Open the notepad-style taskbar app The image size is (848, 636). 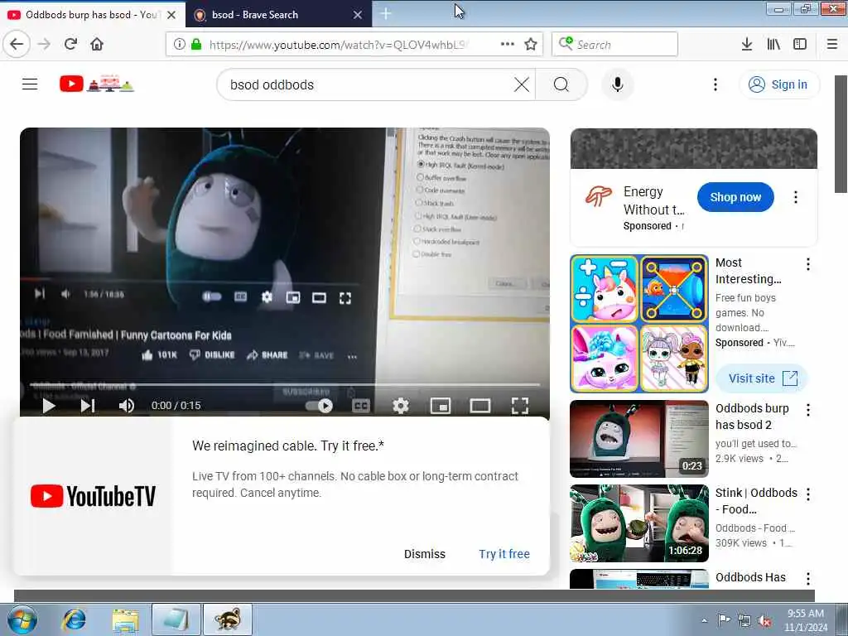pos(176,619)
